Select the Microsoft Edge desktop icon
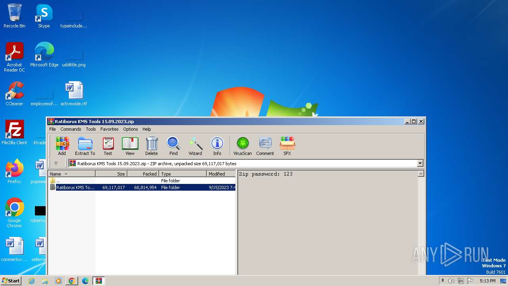The width and height of the screenshot is (508, 286). tap(44, 55)
